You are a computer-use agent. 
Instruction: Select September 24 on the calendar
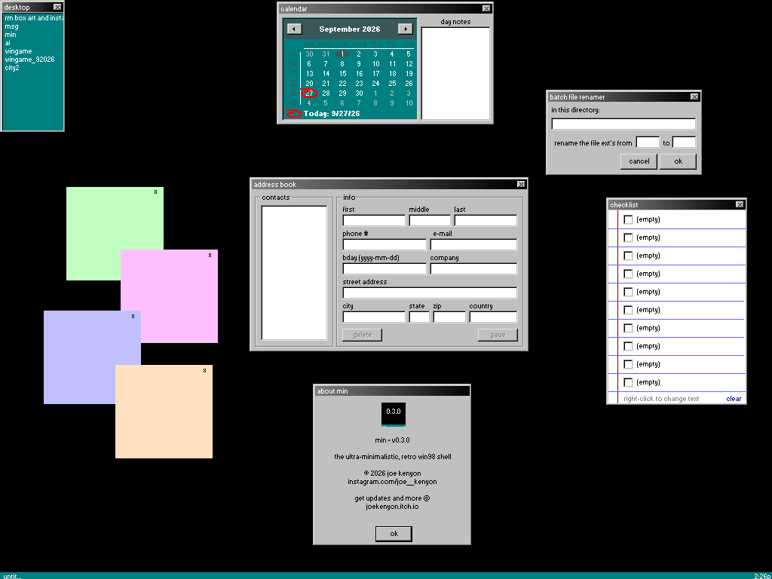pos(375,84)
